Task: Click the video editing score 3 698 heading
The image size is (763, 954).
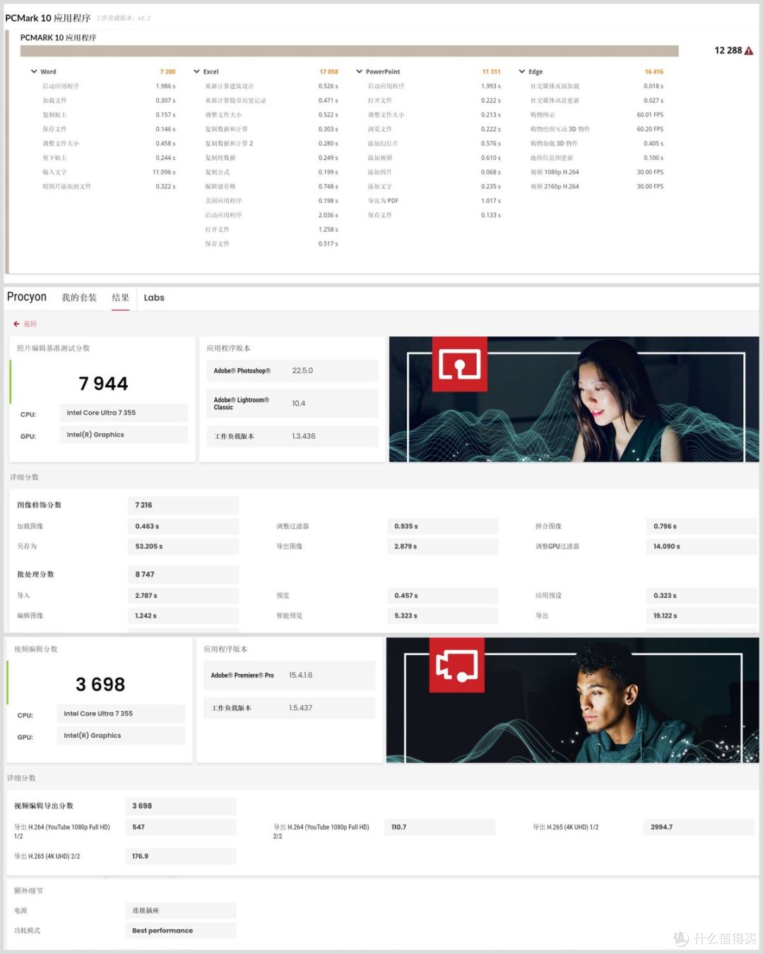Action: coord(100,684)
